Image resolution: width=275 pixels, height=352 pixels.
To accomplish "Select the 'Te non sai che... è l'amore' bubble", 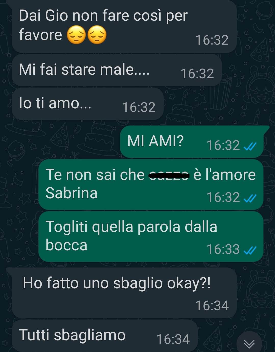I will click(151, 184).
